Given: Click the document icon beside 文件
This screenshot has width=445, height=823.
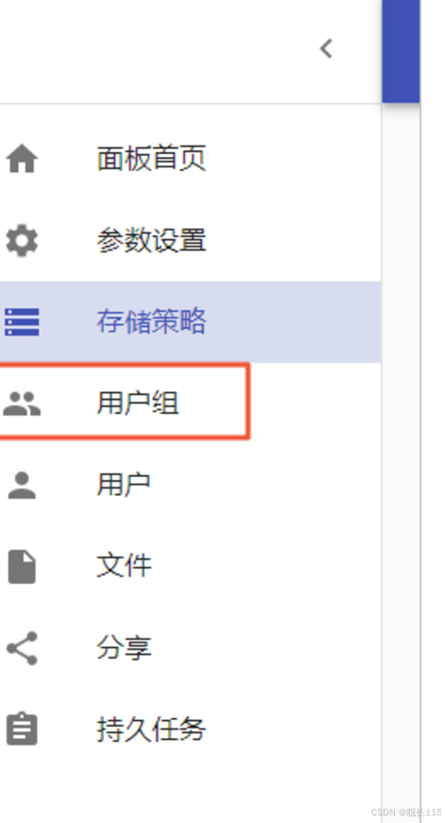Looking at the screenshot, I should point(22,567).
